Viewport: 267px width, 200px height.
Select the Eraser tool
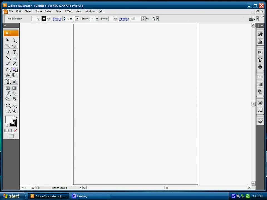(x=14, y=106)
